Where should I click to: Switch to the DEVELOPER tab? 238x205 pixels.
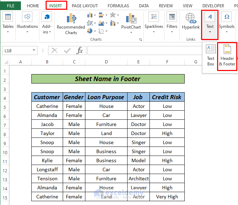click(213, 6)
